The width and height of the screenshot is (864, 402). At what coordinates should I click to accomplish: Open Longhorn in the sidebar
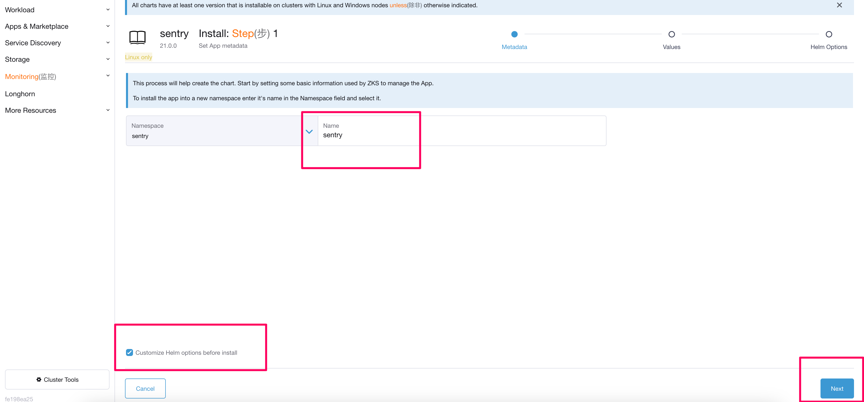(20, 94)
